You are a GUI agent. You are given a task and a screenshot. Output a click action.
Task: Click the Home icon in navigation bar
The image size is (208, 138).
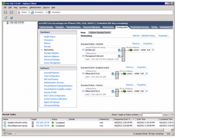tap(19, 13)
